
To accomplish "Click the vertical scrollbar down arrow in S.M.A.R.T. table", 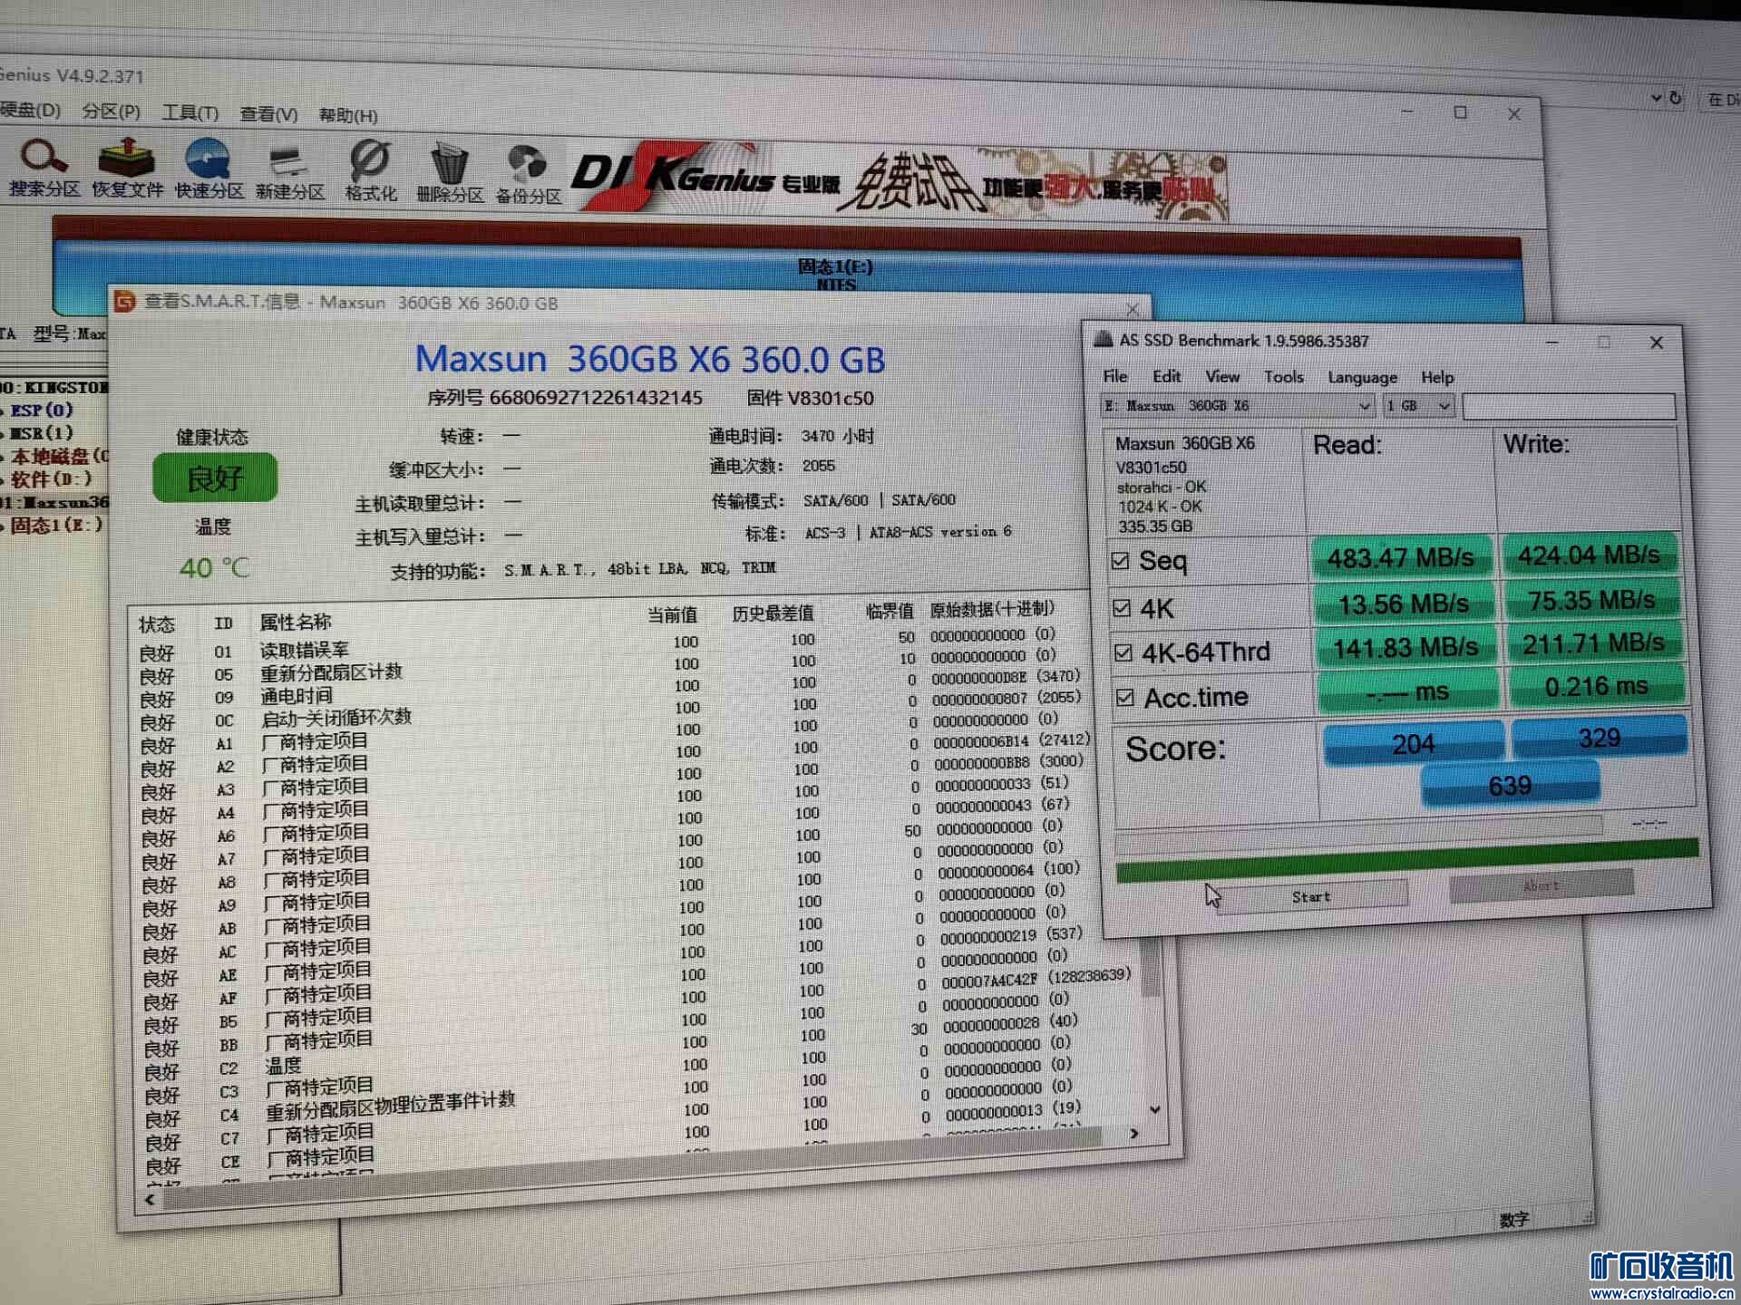I will tap(1154, 1108).
